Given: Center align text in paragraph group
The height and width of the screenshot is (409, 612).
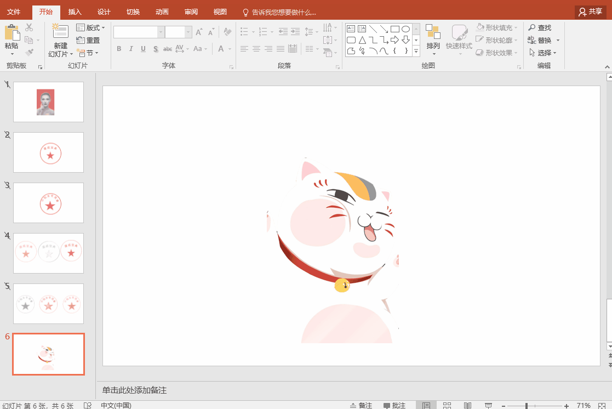Looking at the screenshot, I should pyautogui.click(x=256, y=49).
